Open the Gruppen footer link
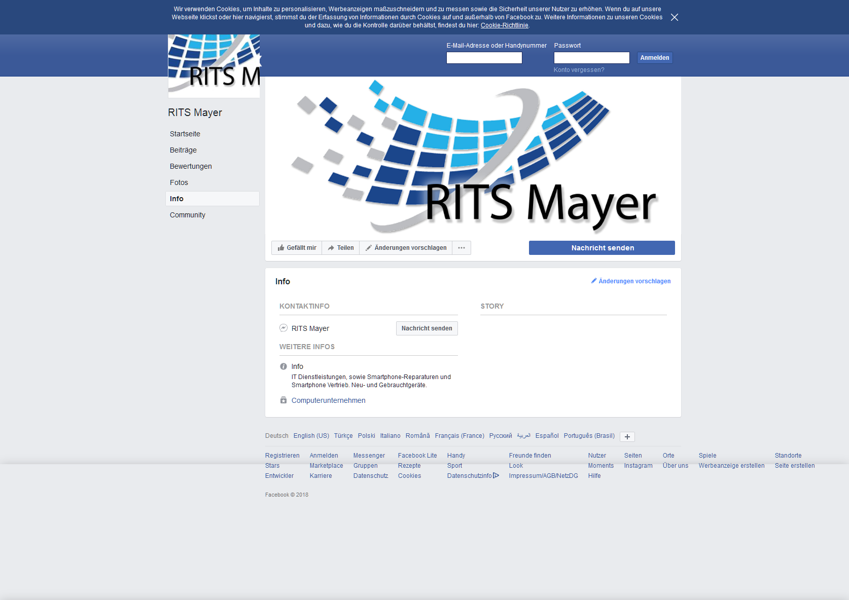The image size is (849, 600). coord(365,466)
